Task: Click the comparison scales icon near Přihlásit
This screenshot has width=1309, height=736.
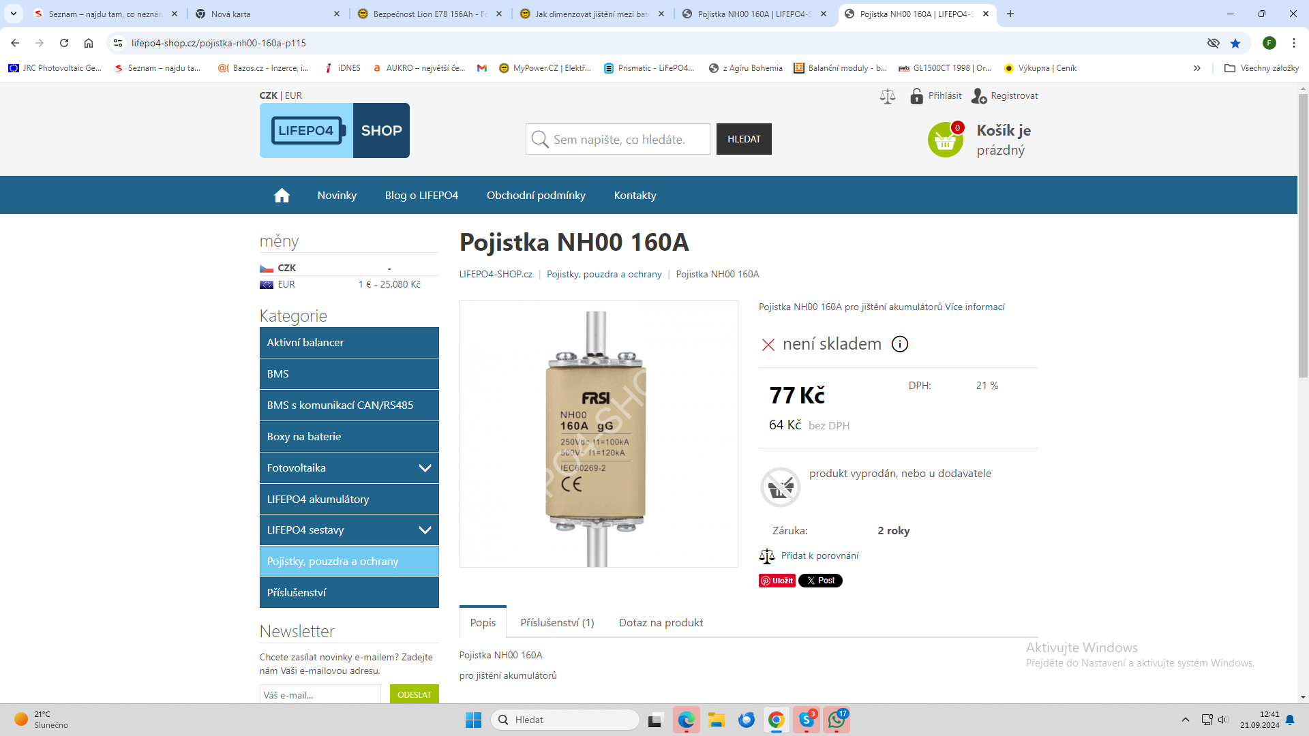Action: (887, 96)
